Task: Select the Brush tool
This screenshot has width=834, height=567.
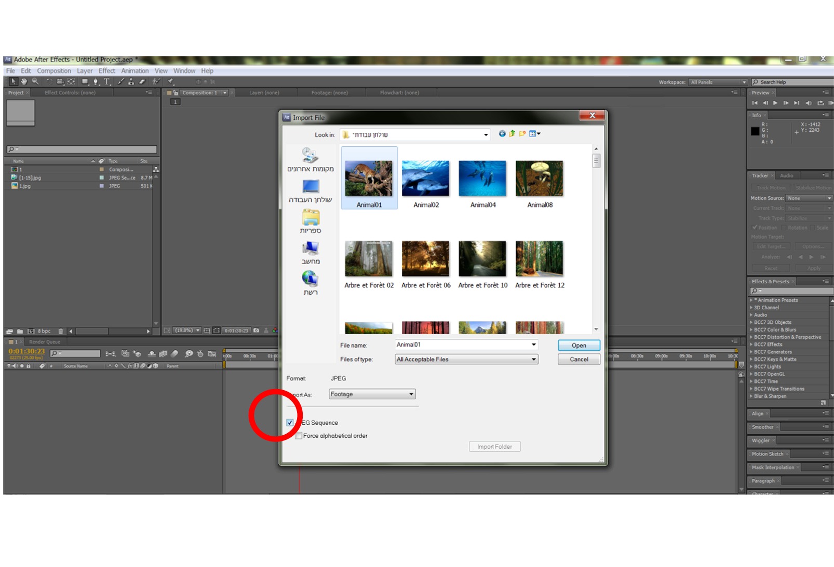Action: 120,81
